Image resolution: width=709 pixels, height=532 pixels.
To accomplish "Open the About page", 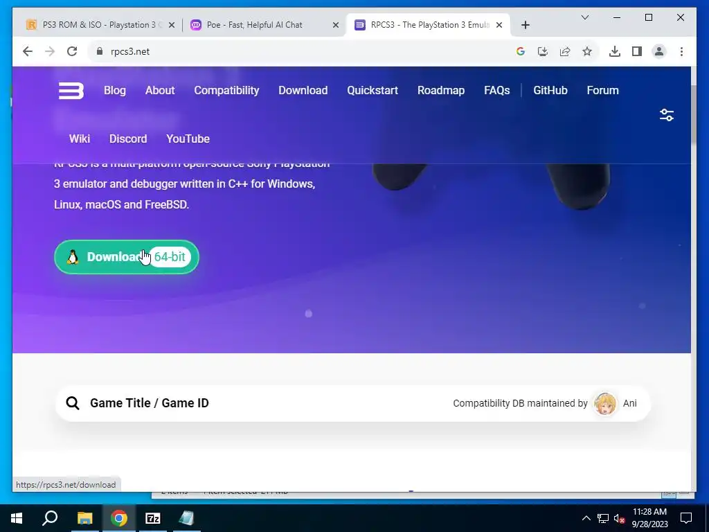I will (x=160, y=91).
